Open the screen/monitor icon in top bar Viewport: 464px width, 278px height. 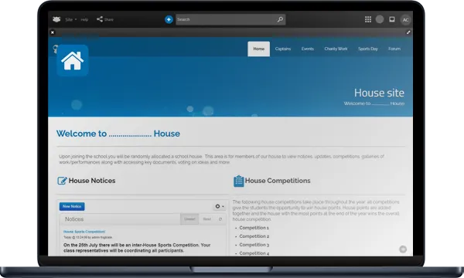coord(392,19)
